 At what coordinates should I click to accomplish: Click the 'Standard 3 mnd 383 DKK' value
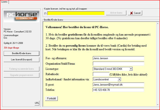coord(108,69)
